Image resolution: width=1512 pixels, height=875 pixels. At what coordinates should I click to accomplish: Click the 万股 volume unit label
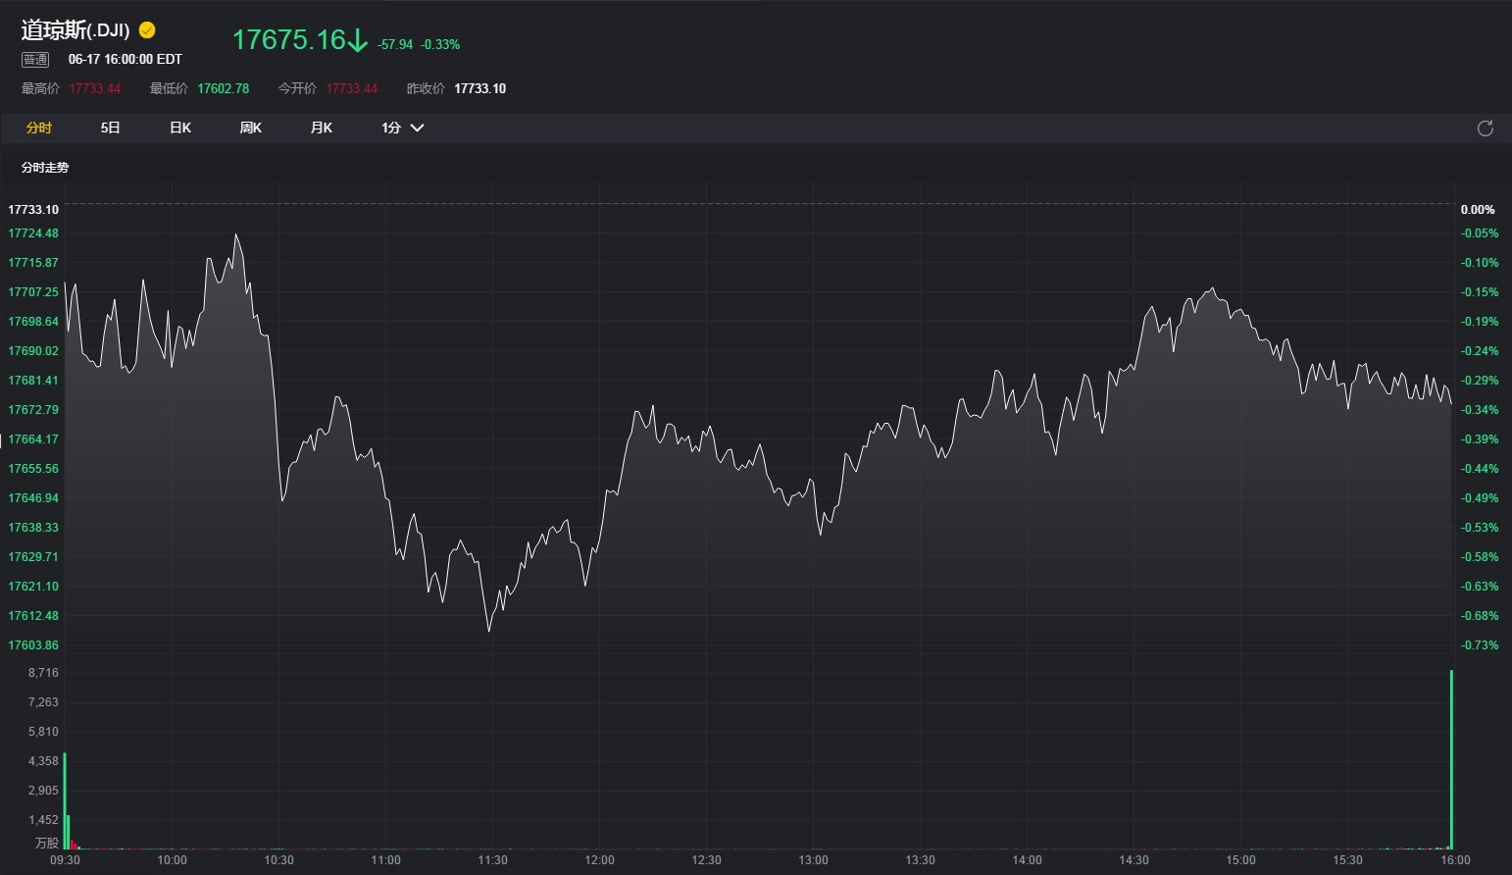pos(47,843)
